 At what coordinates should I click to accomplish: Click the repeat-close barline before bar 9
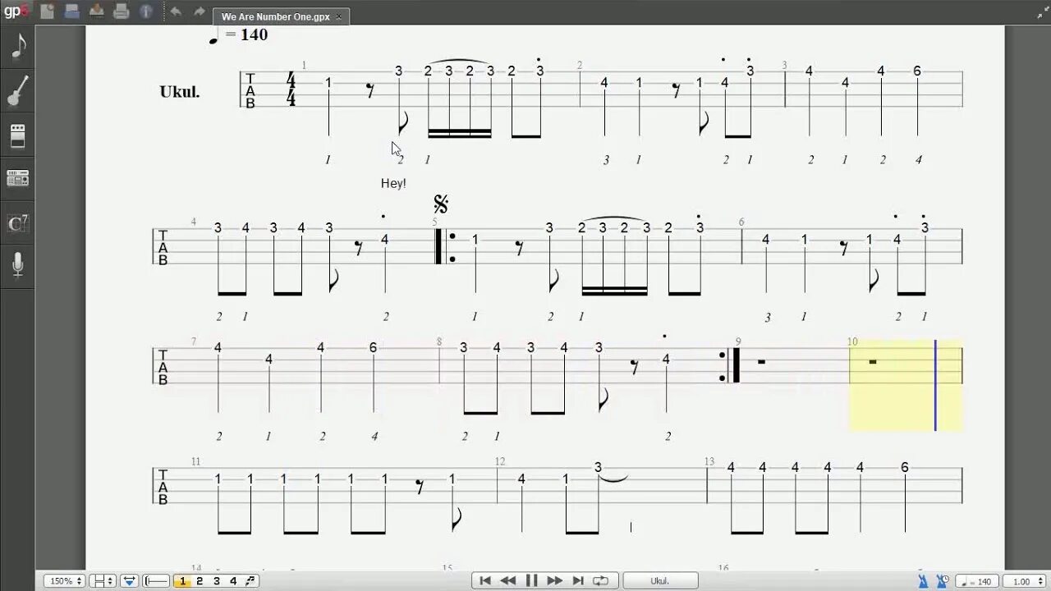click(730, 365)
